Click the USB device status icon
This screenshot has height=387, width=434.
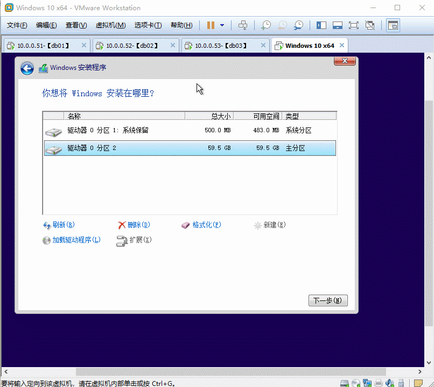pyautogui.click(x=401, y=383)
